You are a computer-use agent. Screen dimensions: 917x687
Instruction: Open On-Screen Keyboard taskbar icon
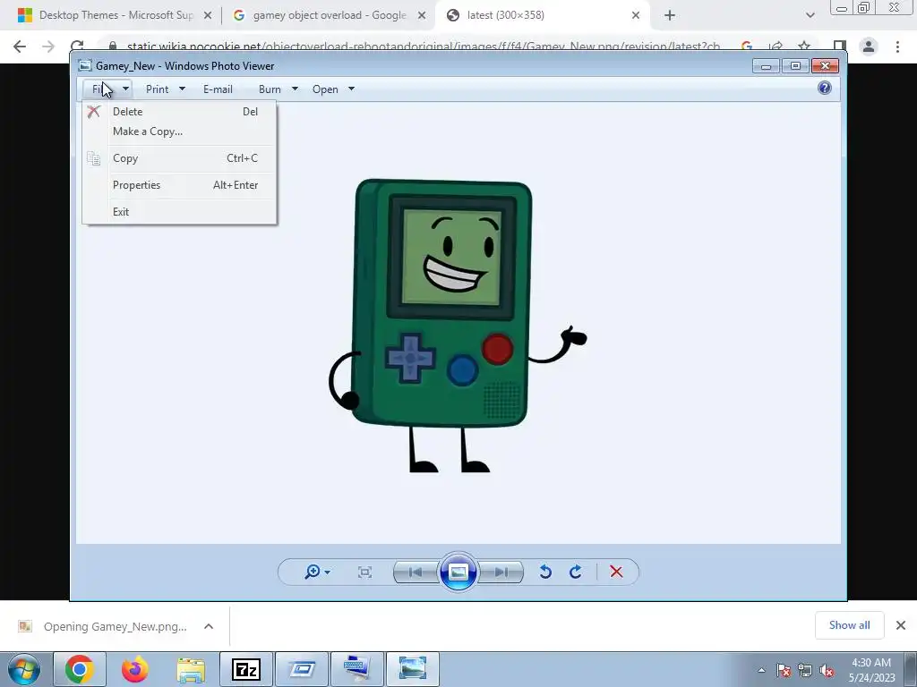tap(357, 669)
